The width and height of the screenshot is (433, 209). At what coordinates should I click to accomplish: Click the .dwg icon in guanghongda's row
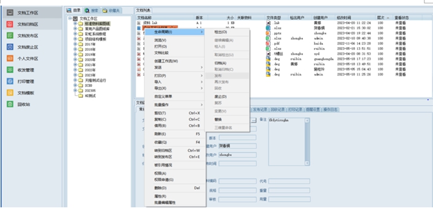268,59
